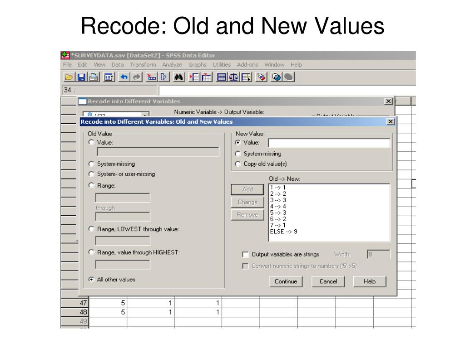Open the Dialog Recall toolbar dropdown
The height and width of the screenshot is (348, 465).
(x=109, y=77)
